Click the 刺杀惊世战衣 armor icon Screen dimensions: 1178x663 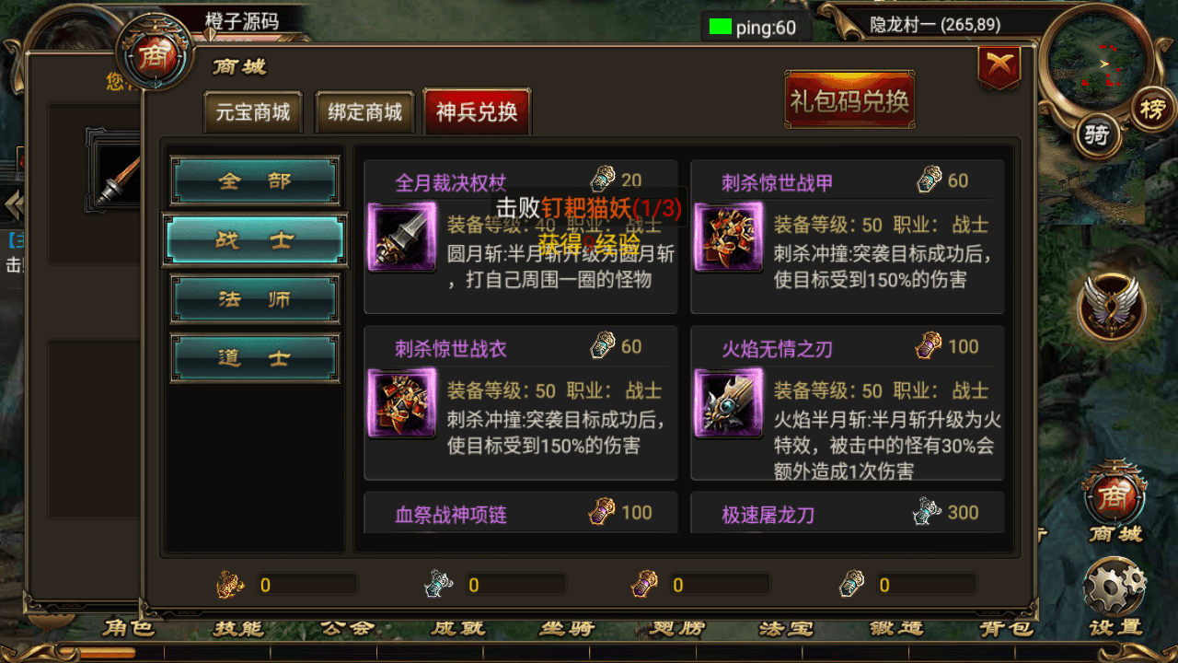[401, 403]
